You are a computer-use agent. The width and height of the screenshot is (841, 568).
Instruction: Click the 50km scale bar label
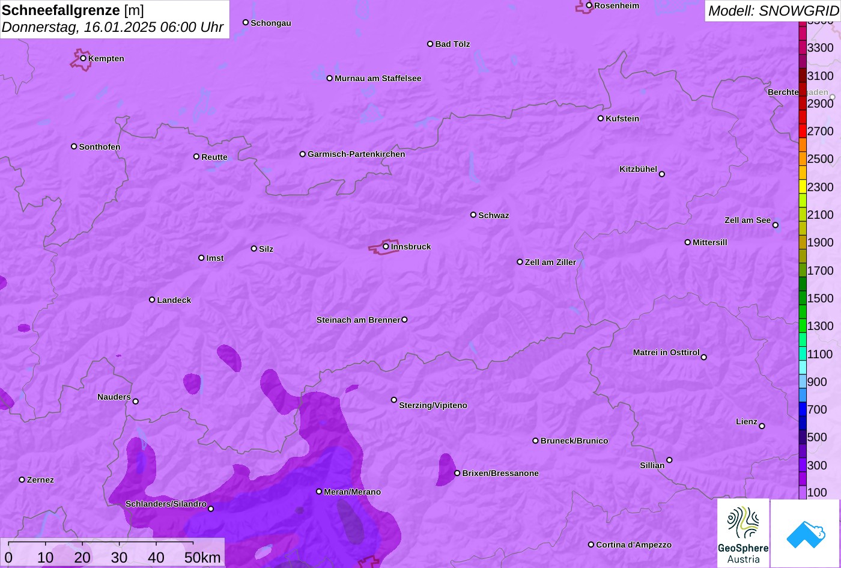[x=202, y=558]
